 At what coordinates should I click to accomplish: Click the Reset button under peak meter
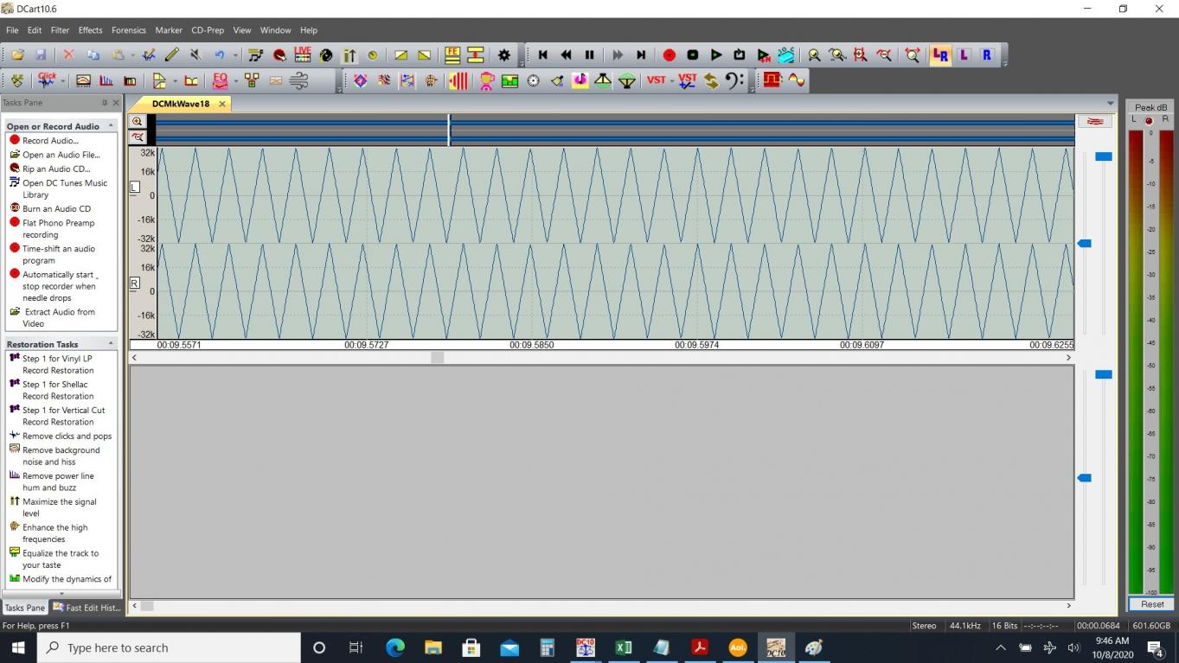(1152, 604)
